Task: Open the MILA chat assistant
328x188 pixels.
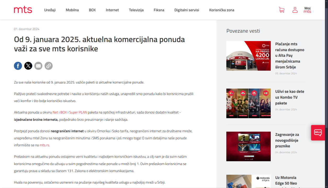Action: 318,133
